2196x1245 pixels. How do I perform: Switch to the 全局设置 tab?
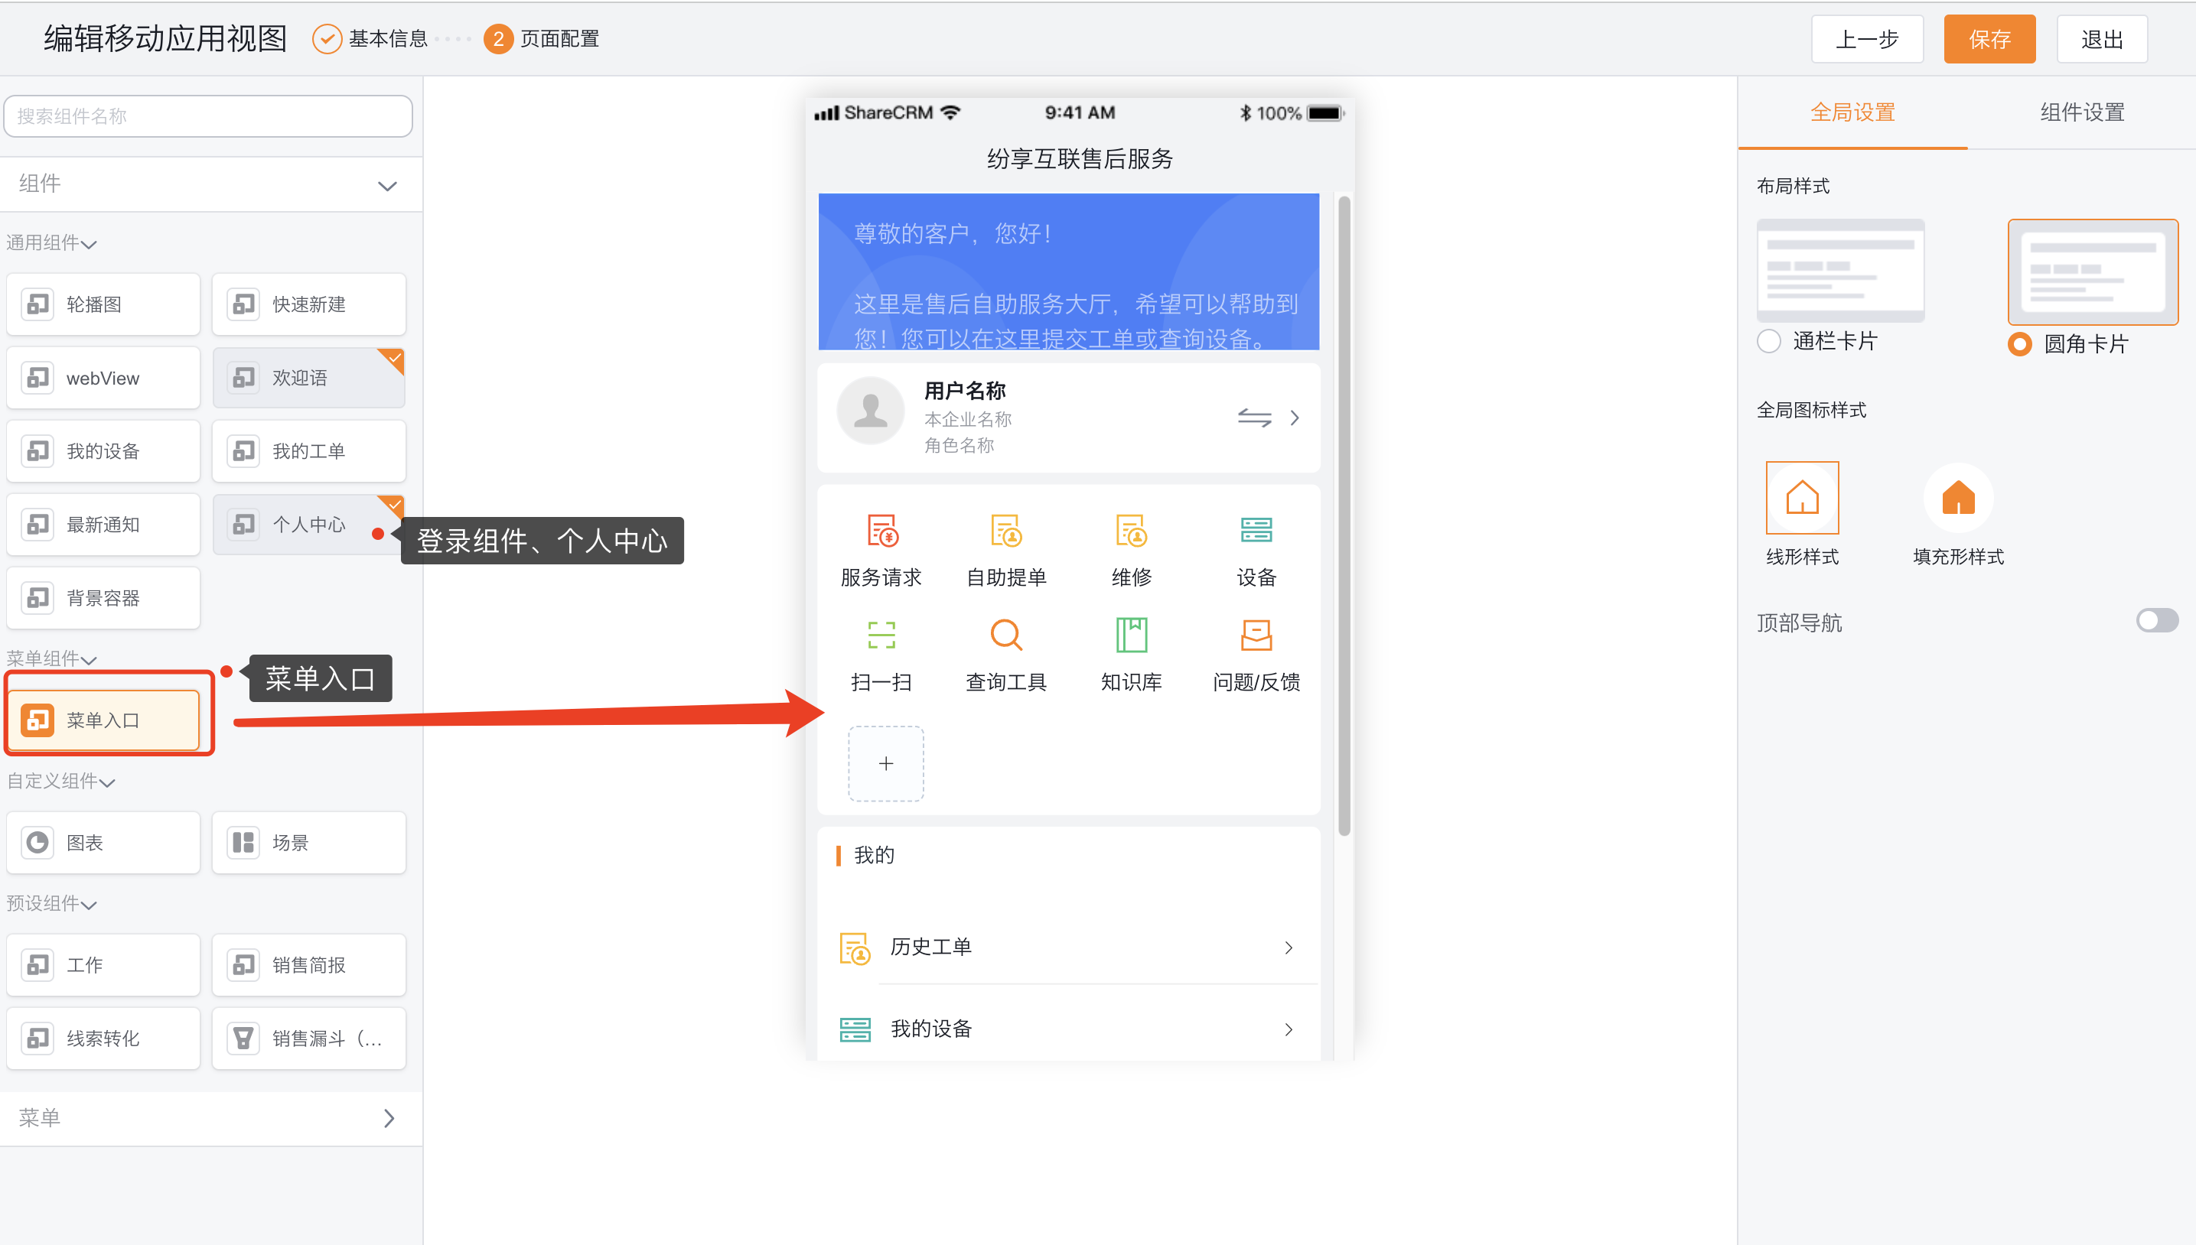1852,113
